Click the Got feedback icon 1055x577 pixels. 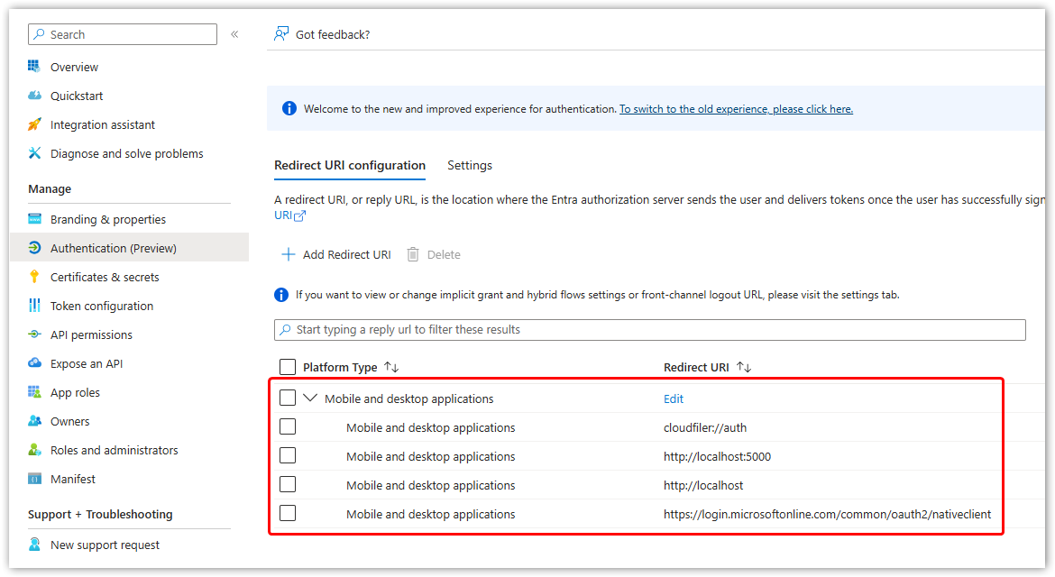pyautogui.click(x=281, y=34)
